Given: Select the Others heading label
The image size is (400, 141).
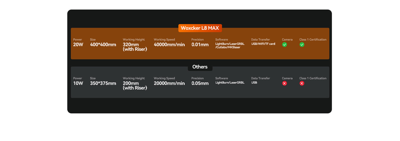Looking at the screenshot, I should pos(200,67).
